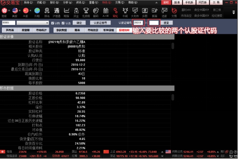238x159 pixels.
Task: Click the 港股 (Hong Kong stocks) toolbar icon
Action: pos(5,12)
